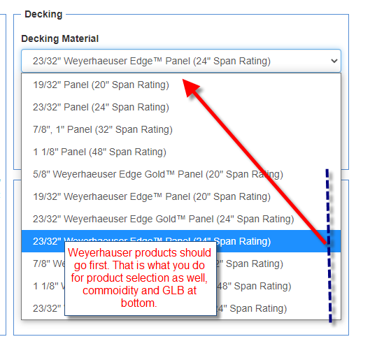Screen dimensions: 370x353
Task: Click the chevron arrow on Decking Material select
Action: [x=334, y=61]
